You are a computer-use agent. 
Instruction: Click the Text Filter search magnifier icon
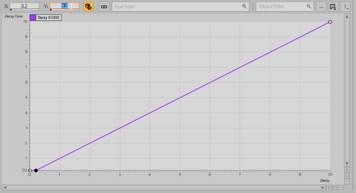coord(244,6)
